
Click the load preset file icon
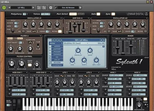click(39, 8)
